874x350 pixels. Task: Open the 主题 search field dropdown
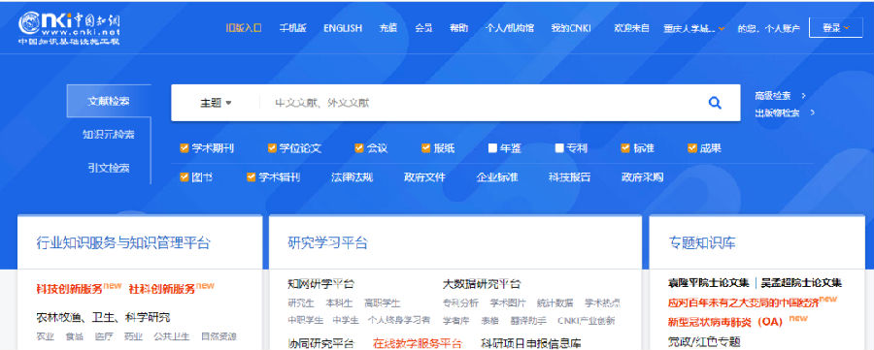[x=216, y=103]
